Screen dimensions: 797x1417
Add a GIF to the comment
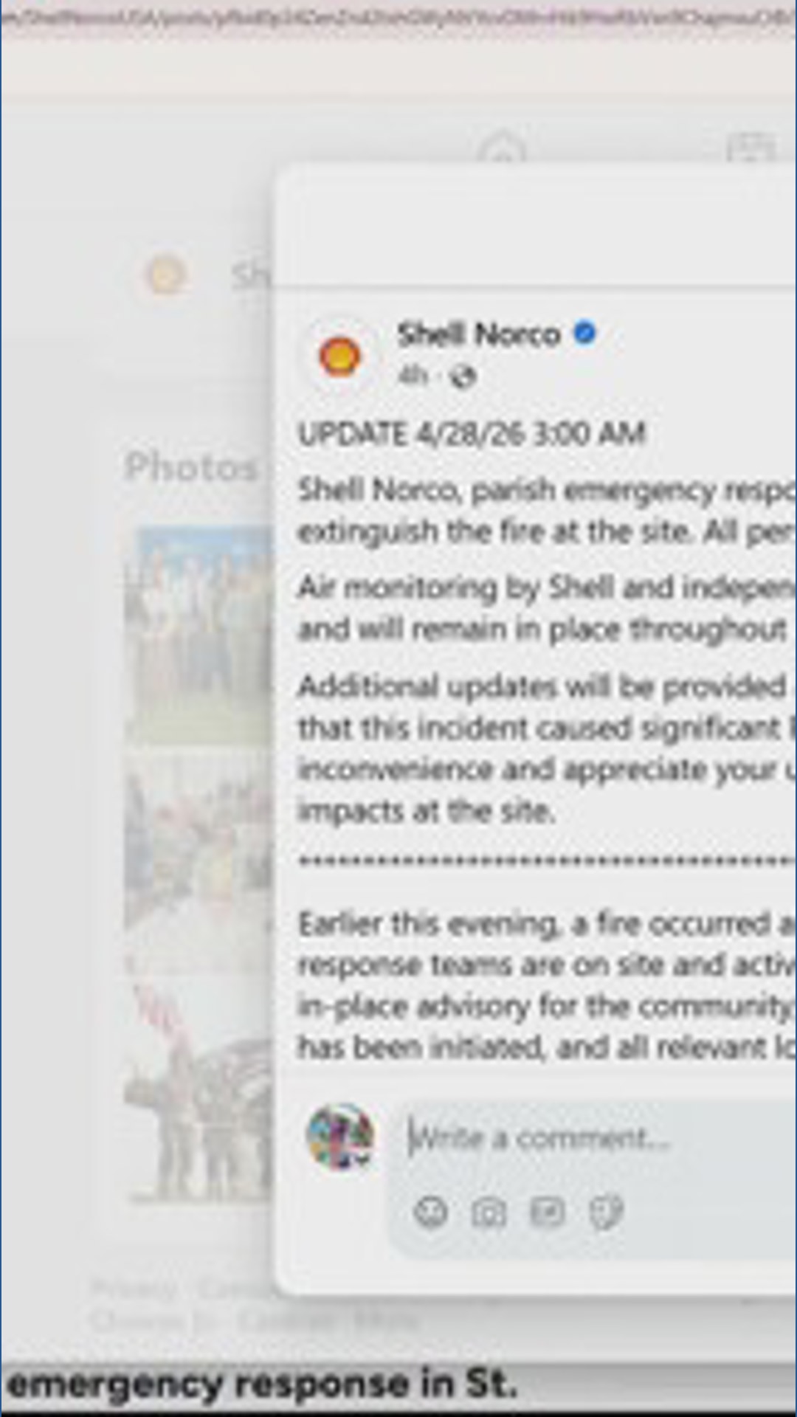(547, 1212)
